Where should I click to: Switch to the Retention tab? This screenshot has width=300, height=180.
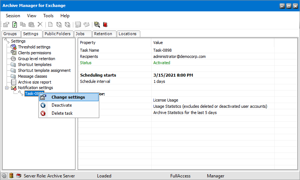point(104,34)
